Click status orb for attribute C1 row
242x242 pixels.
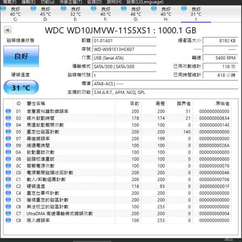pos(8,179)
